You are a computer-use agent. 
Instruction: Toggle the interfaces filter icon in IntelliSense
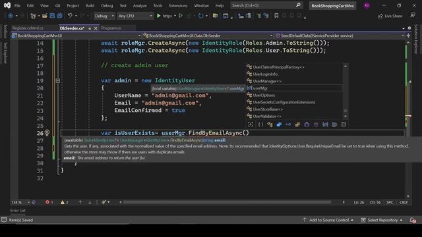click(288, 124)
